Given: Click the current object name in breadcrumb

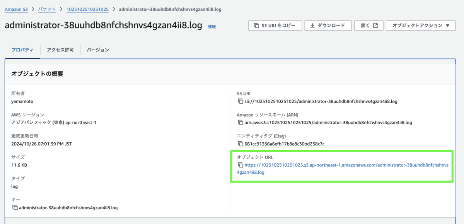Looking at the screenshot, I should [x=171, y=9].
